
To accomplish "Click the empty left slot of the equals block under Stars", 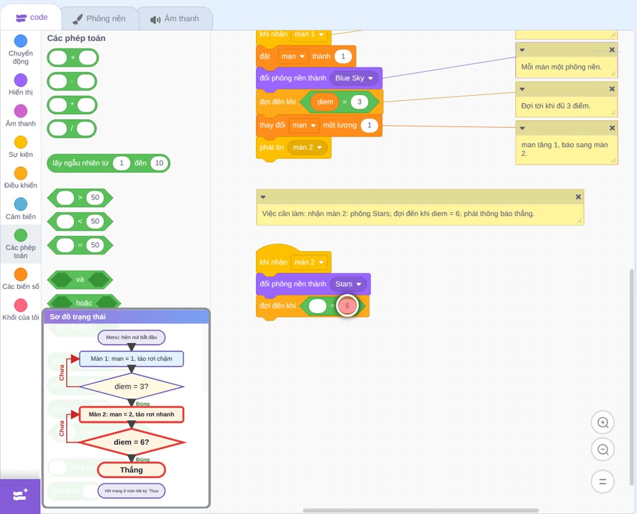I will point(317,306).
